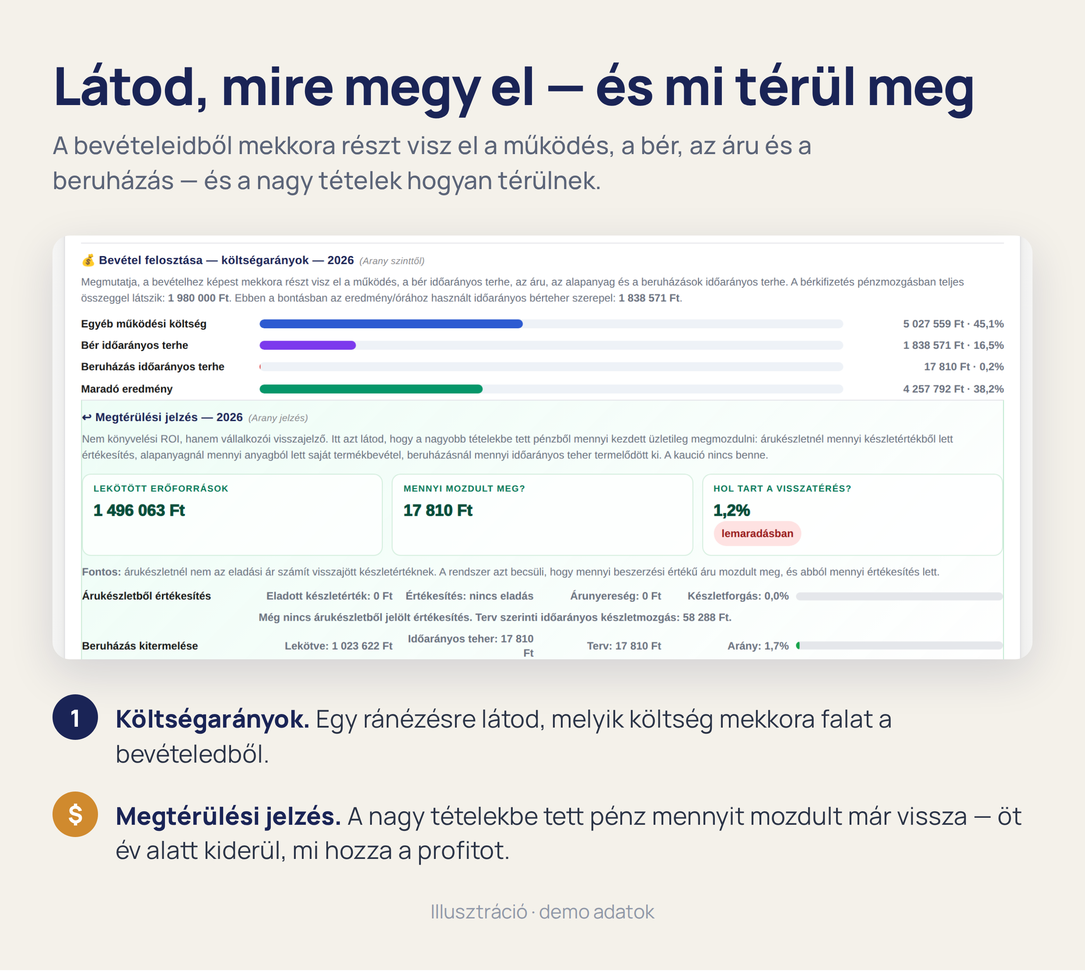1085x971 pixels.
Task: Click the dollar coin icon beside Megtérülési jelzés
Action: pos(75,814)
